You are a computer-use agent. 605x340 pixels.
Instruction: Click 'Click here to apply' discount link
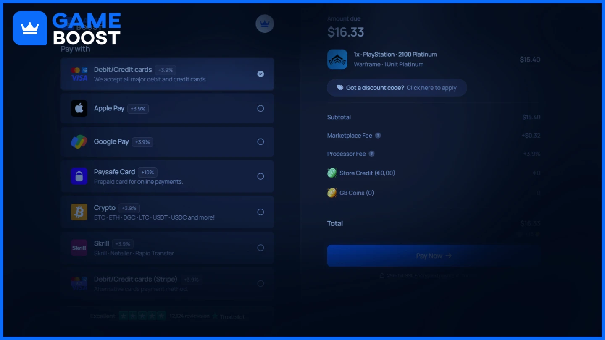coord(431,88)
